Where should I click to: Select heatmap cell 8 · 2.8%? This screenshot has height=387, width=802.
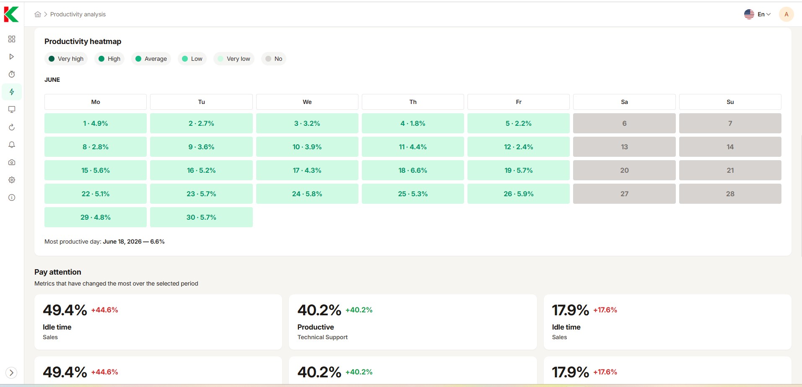[96, 147]
